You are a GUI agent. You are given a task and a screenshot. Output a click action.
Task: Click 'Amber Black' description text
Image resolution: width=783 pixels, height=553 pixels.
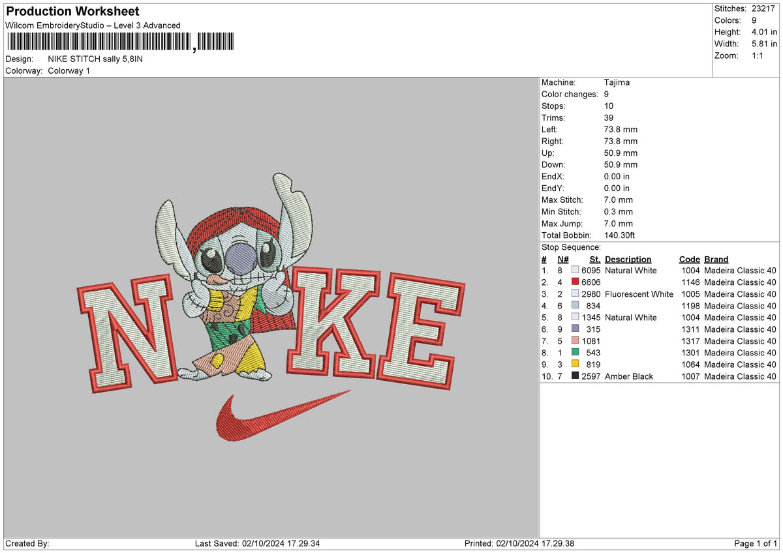coord(629,376)
